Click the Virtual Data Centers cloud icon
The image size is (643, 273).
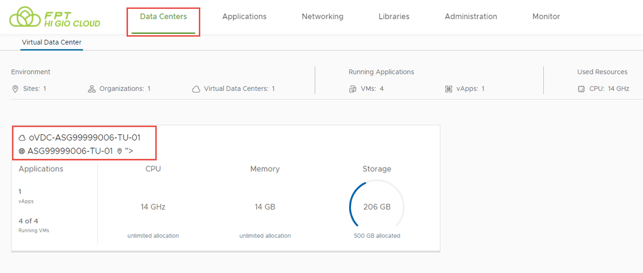196,89
